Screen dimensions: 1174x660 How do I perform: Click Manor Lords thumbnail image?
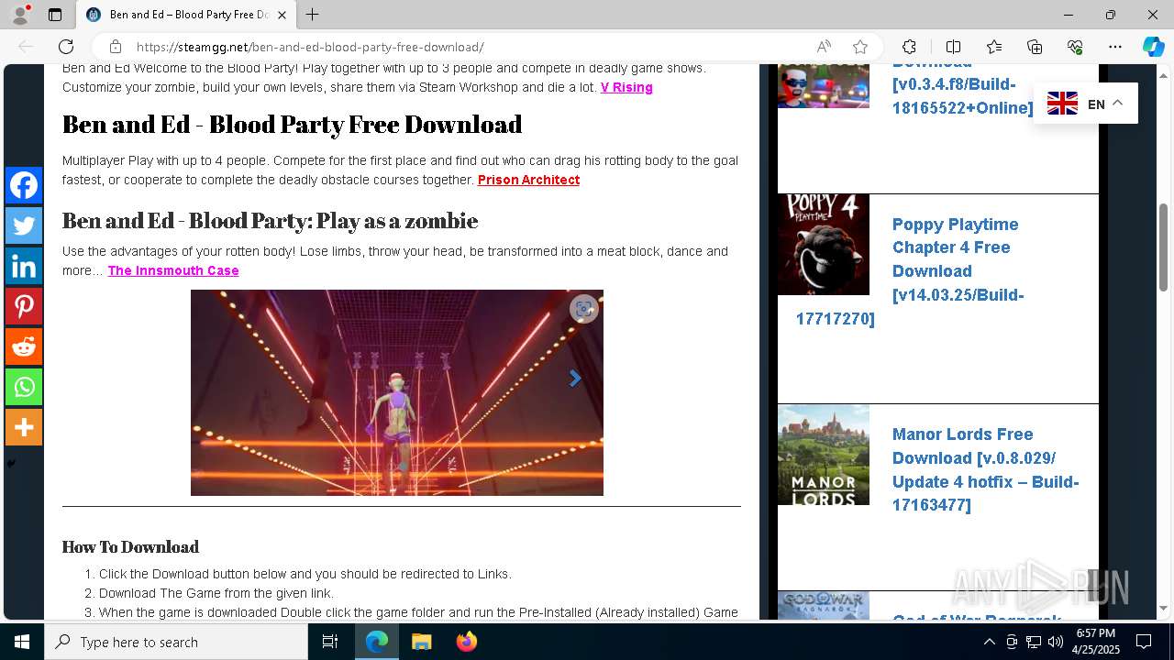824,455
